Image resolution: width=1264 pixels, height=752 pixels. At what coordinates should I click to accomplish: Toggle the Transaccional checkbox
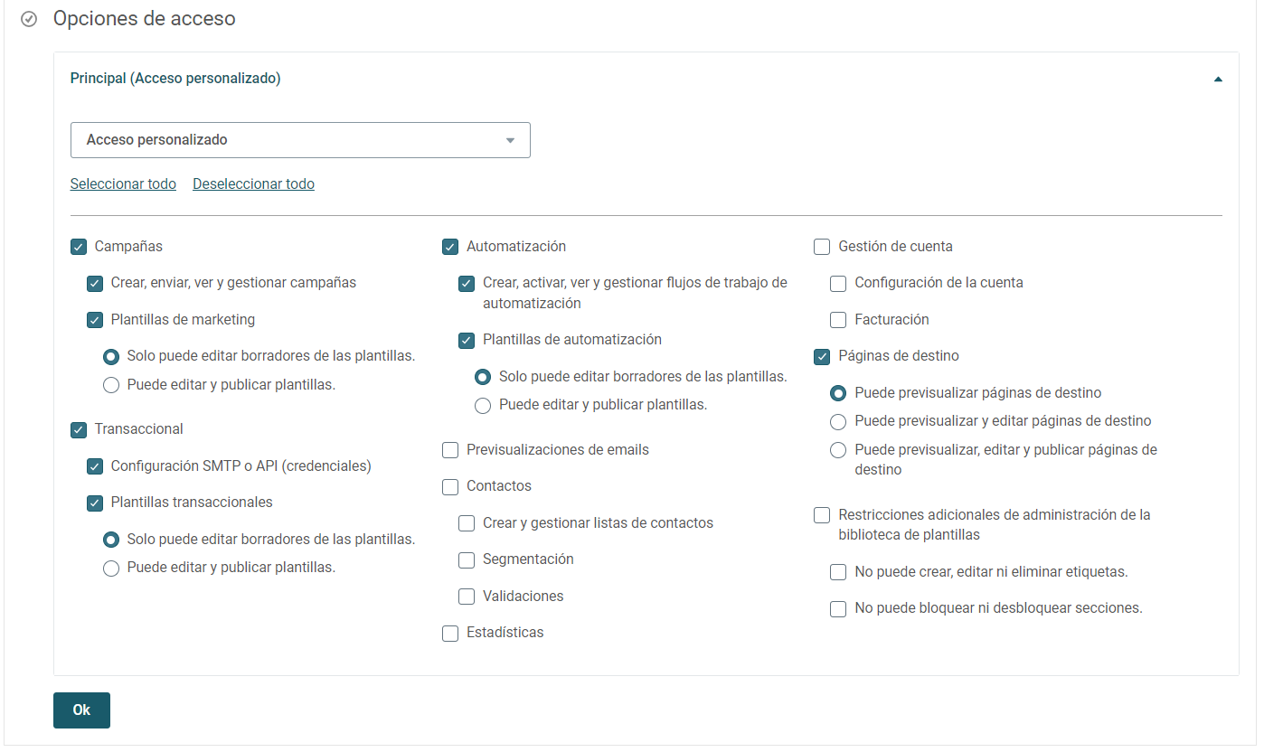tap(79, 430)
